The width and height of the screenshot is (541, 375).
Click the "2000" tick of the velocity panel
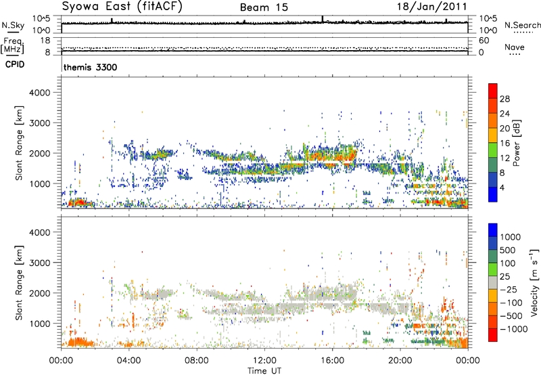click(x=39, y=293)
